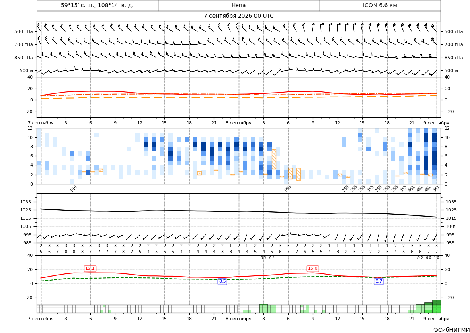The width and height of the screenshot is (470, 333).
Task: Click the 9 сентября marker on bottom axis
Action: (x=436, y=319)
